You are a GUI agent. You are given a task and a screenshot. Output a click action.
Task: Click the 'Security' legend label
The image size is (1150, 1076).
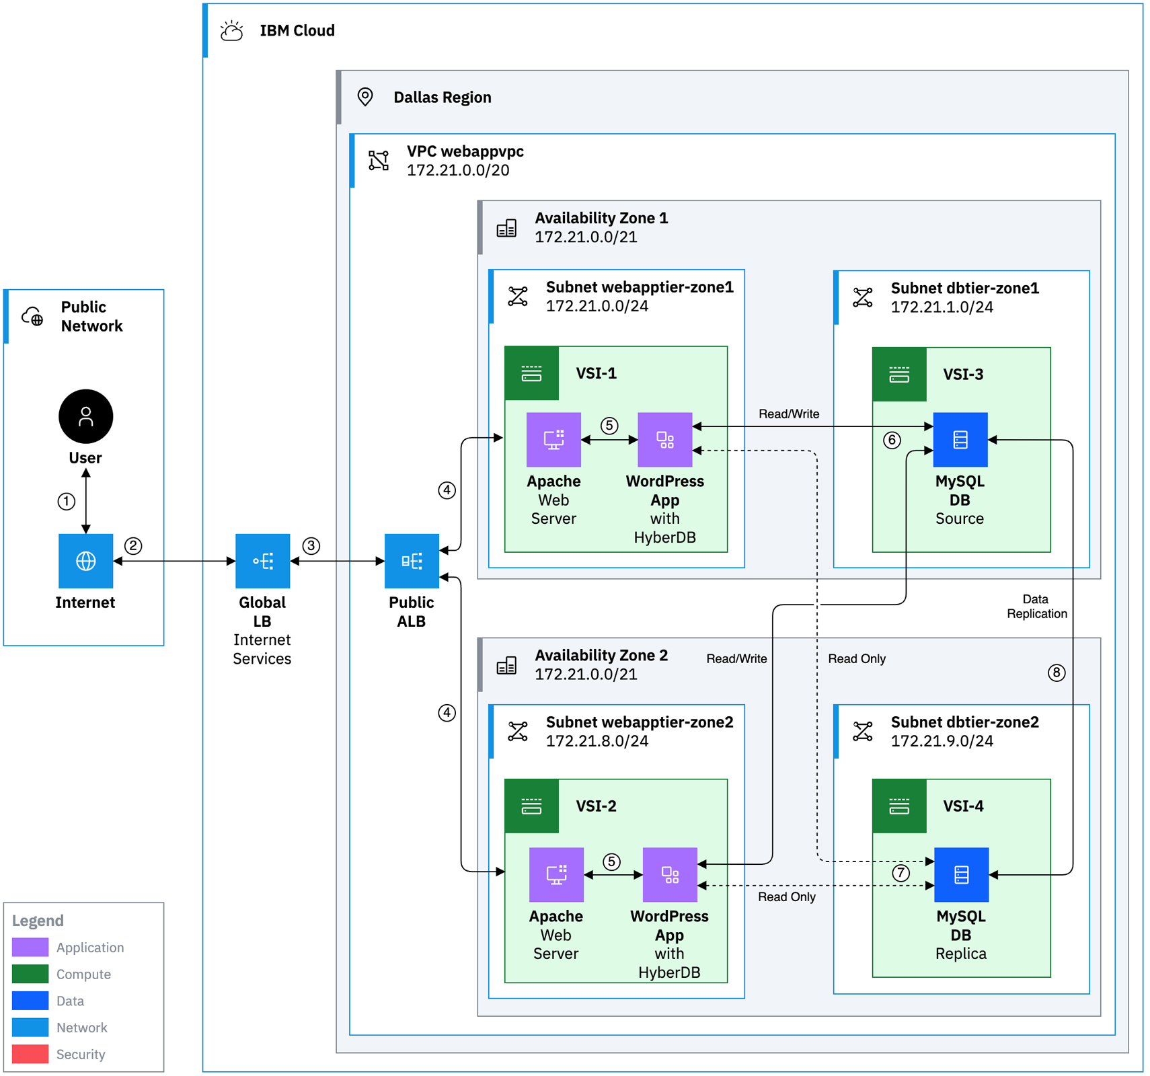coord(81,1054)
